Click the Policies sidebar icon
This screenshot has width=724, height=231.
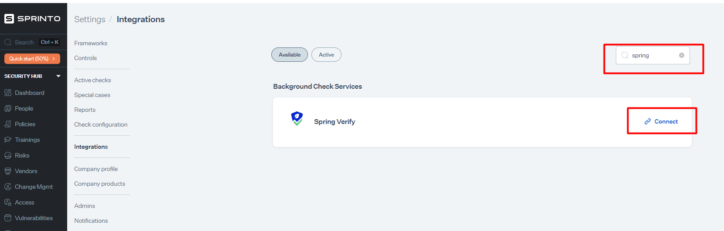coord(8,124)
